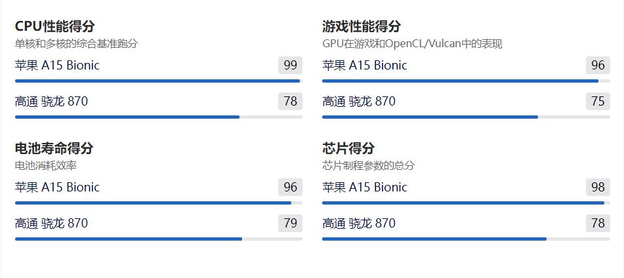The width and height of the screenshot is (624, 278).
Task: Click A15 Bionic CPU performance progress bar
Action: tap(157, 81)
